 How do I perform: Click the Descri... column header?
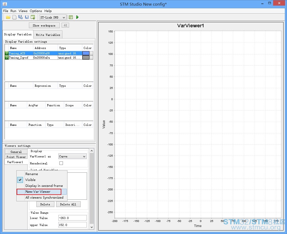73,125
